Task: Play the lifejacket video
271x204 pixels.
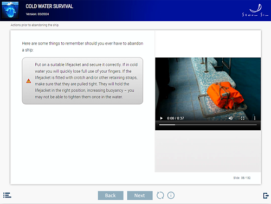Action: pos(162,118)
